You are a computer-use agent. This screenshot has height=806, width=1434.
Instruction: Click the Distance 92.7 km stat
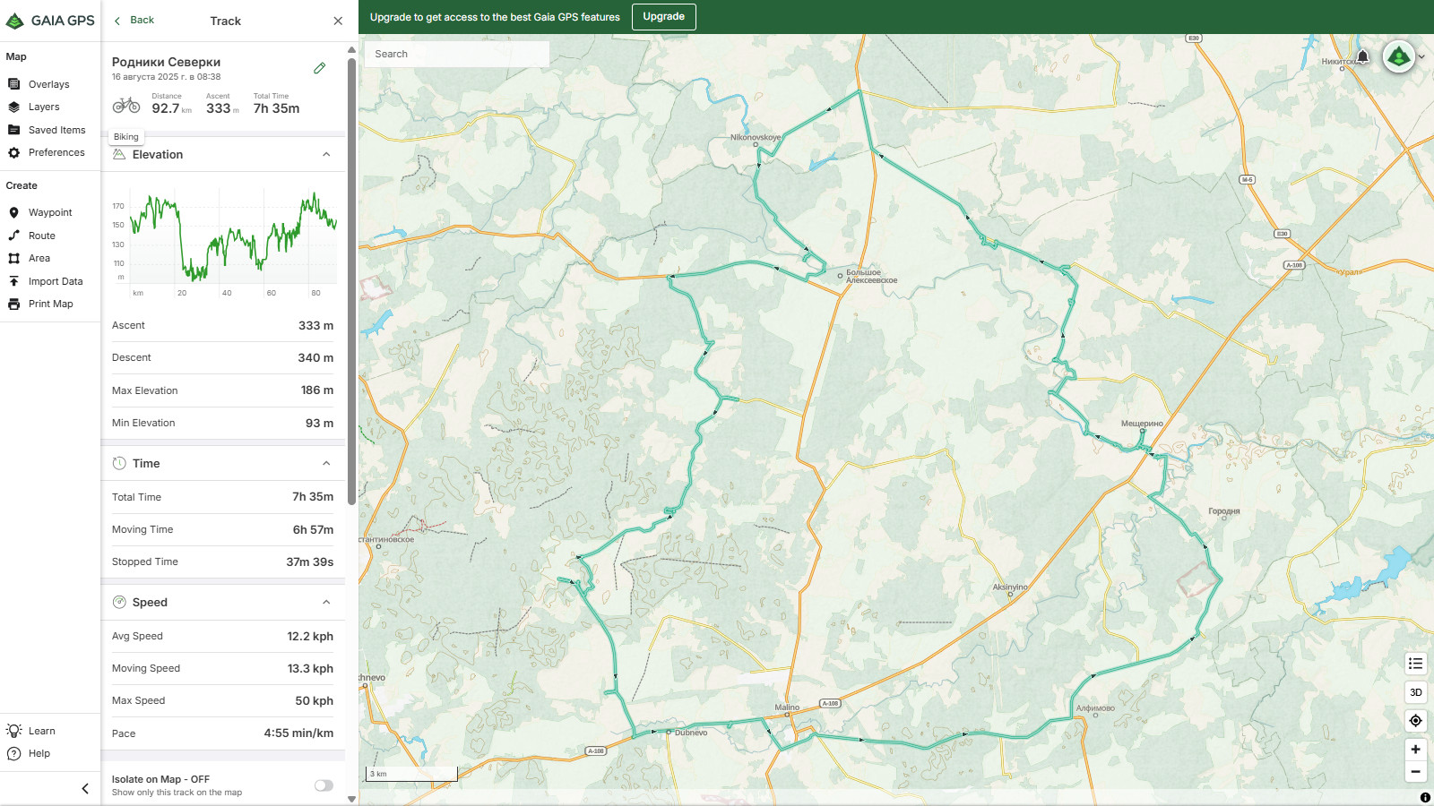point(171,104)
